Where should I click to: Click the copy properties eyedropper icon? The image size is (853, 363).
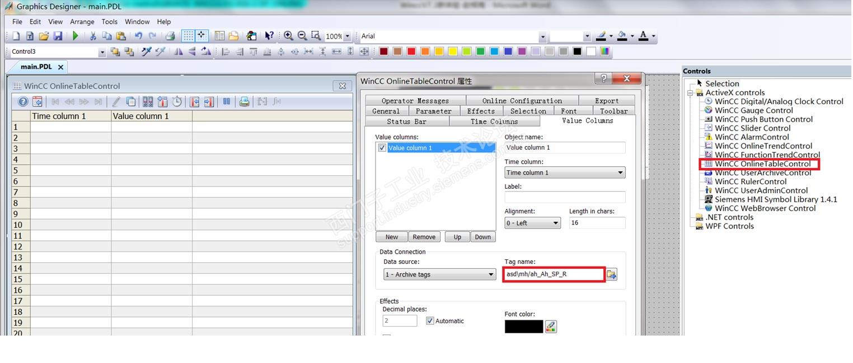coord(147,52)
